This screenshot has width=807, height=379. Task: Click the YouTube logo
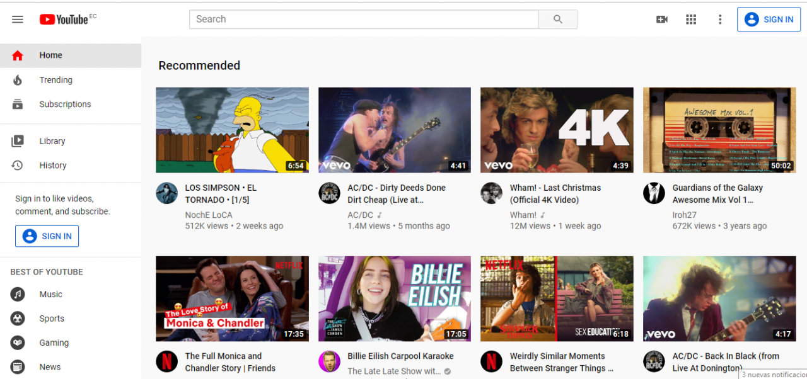point(64,20)
